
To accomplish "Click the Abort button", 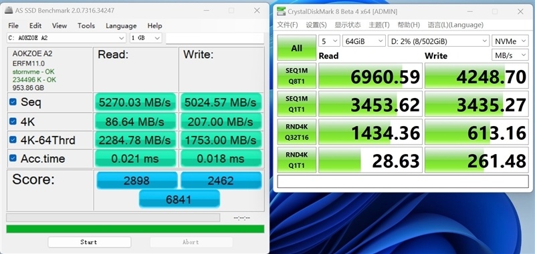I will tap(191, 242).
